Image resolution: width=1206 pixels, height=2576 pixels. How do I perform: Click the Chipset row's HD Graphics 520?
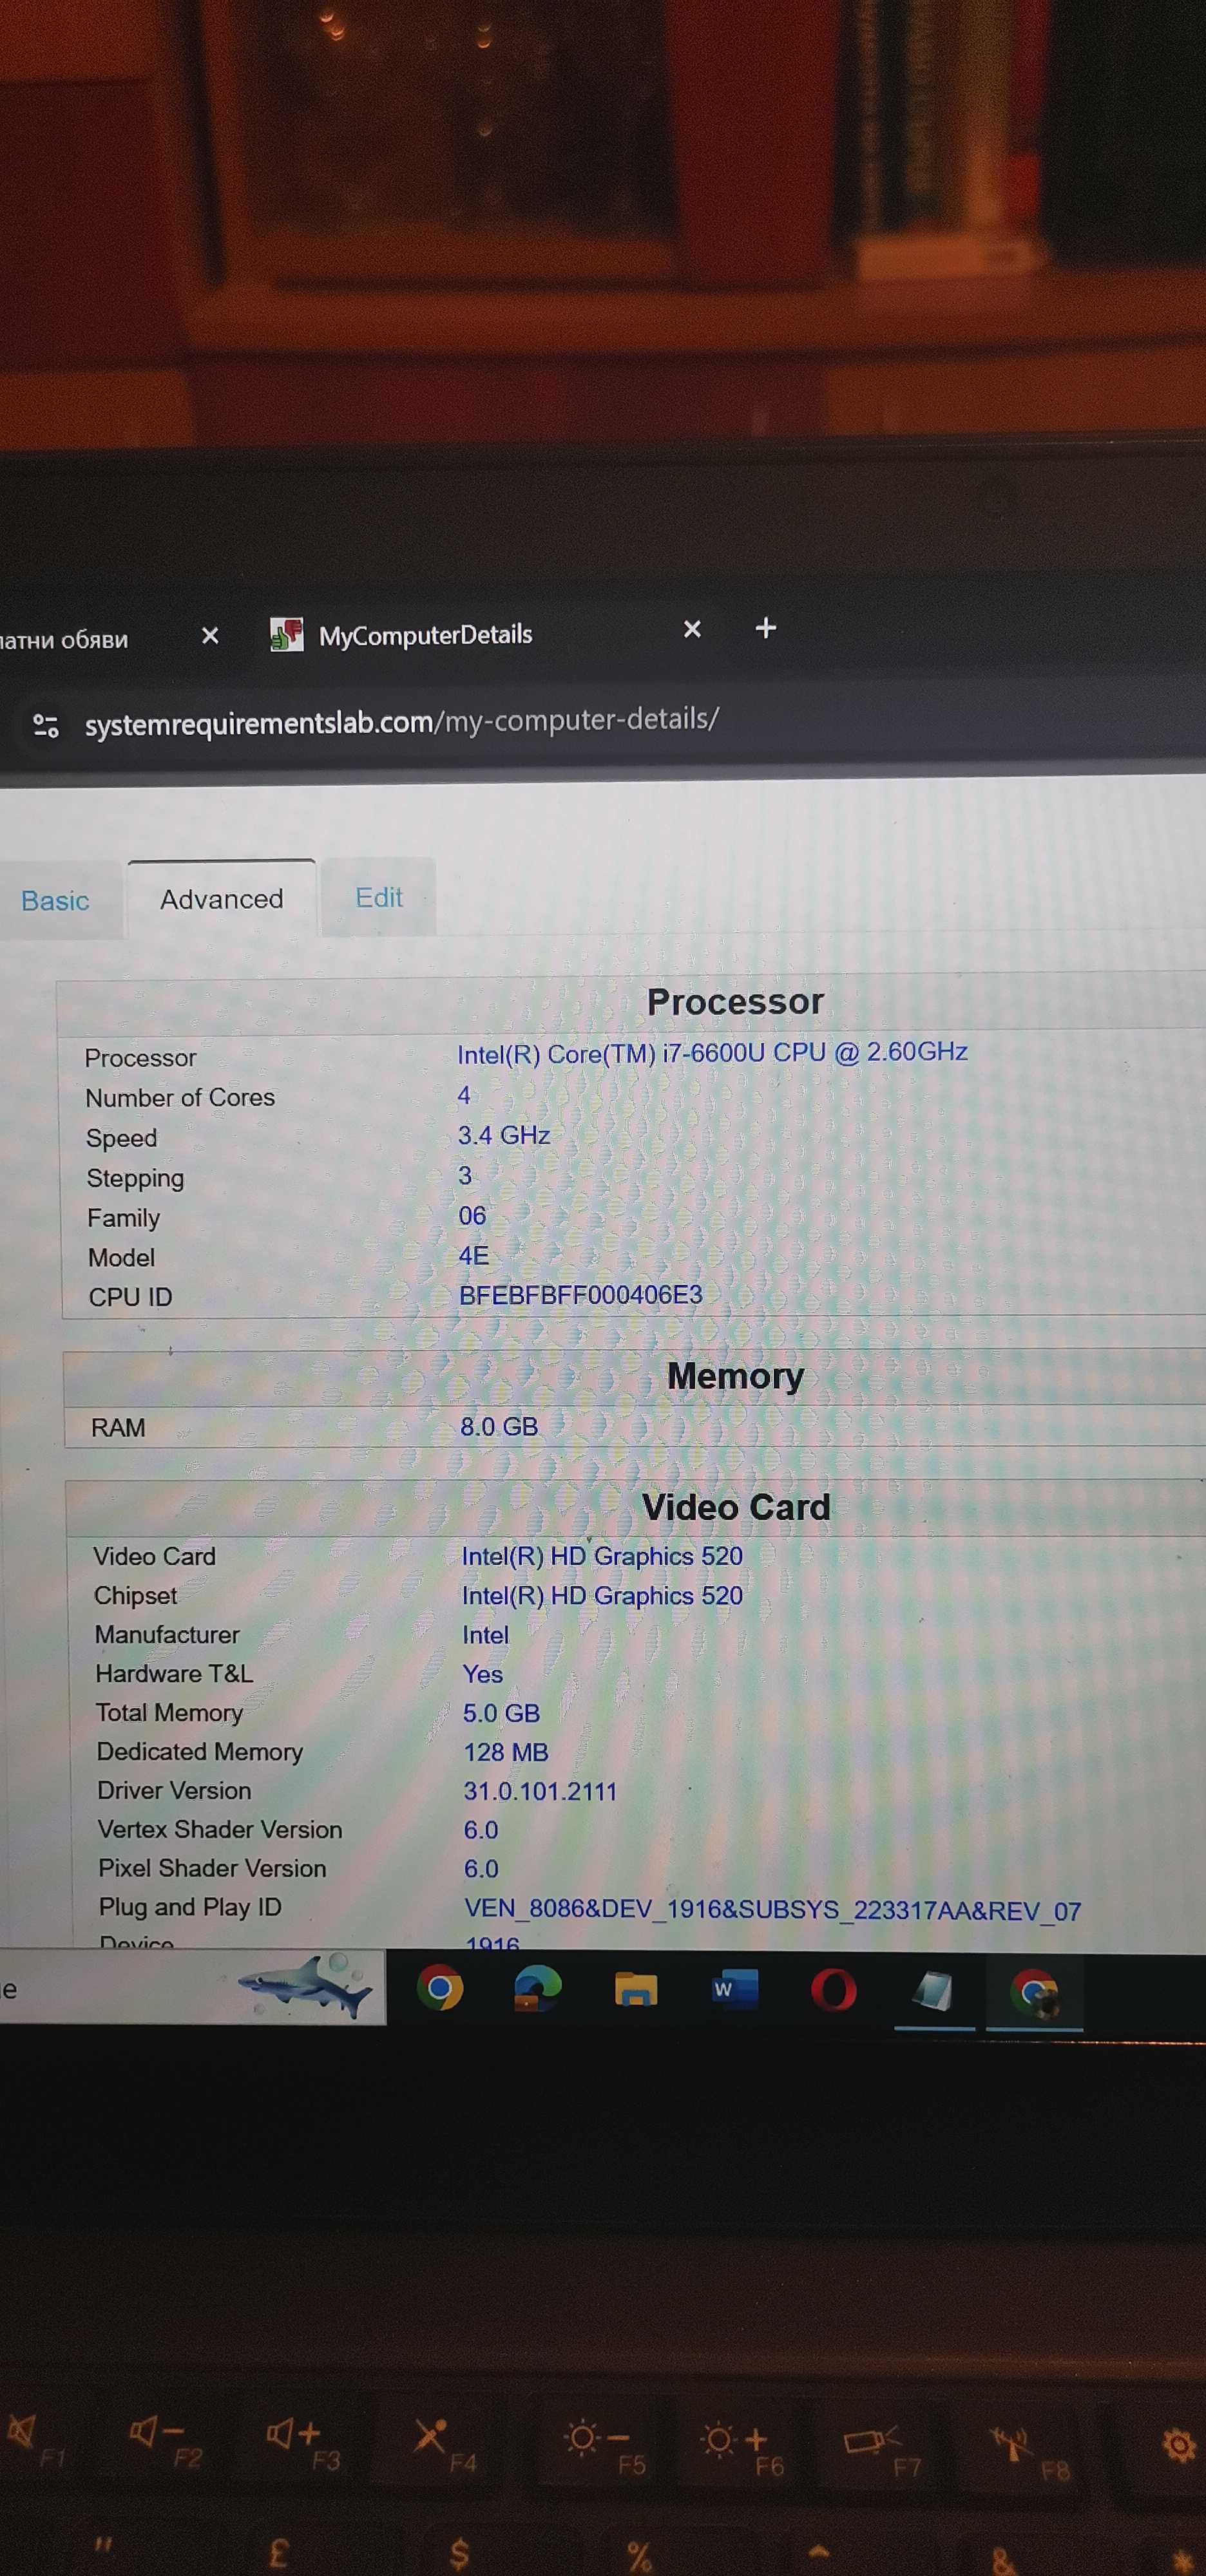point(602,1595)
